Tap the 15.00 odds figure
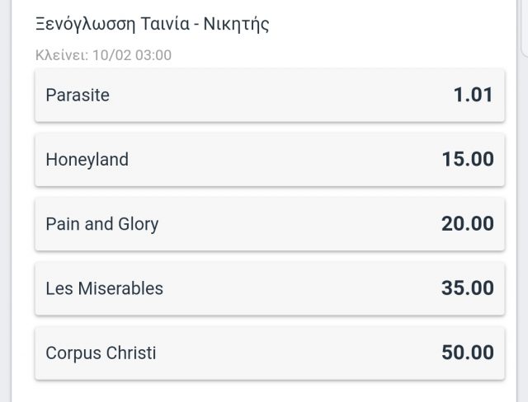The height and width of the screenshot is (402, 528). [468, 159]
